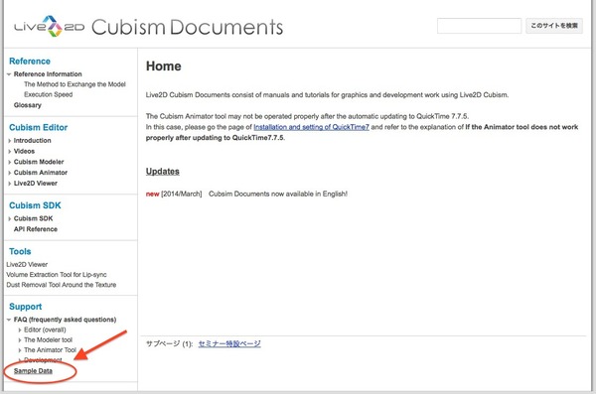
Task: Expand the Cubism Animator arrow
Action: tap(9, 173)
